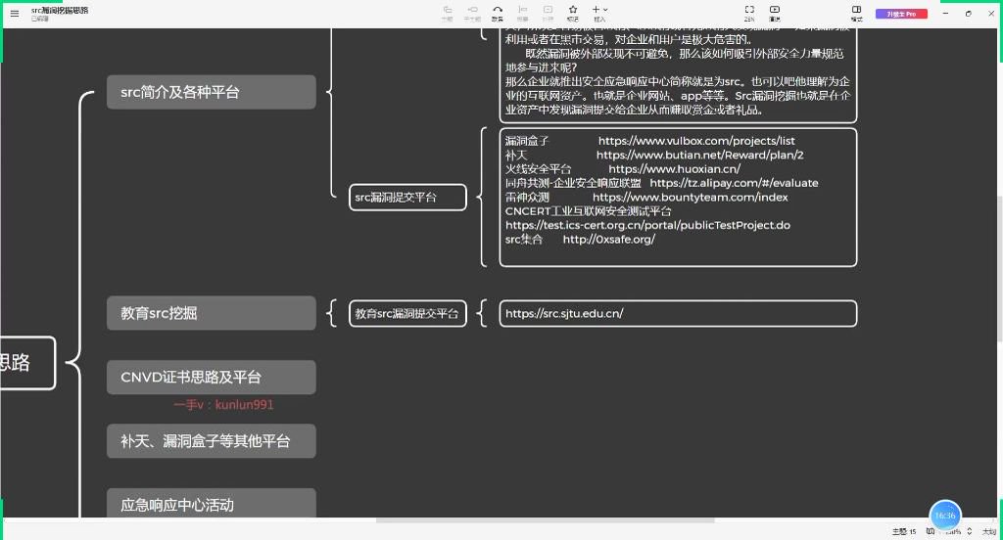The image size is (1003, 540).
Task: Click the document title 'src漏洞挖掘思路'
Action: pyautogui.click(x=60, y=10)
